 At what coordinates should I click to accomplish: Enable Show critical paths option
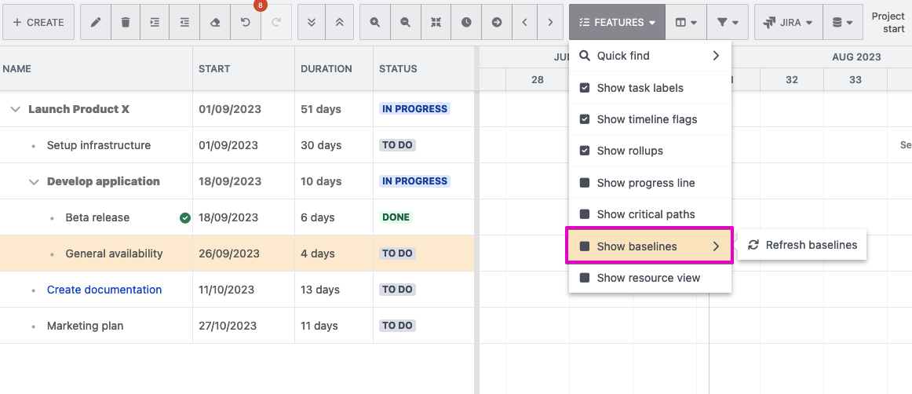tap(585, 214)
